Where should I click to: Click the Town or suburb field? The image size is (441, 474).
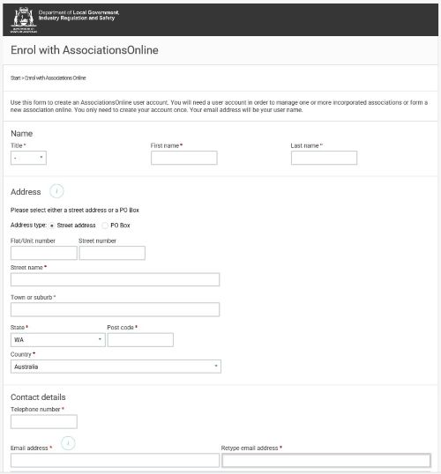(x=115, y=309)
